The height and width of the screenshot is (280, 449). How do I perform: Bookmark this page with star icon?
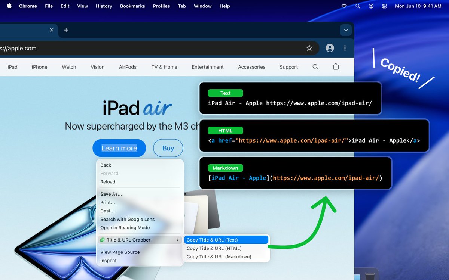click(x=309, y=48)
